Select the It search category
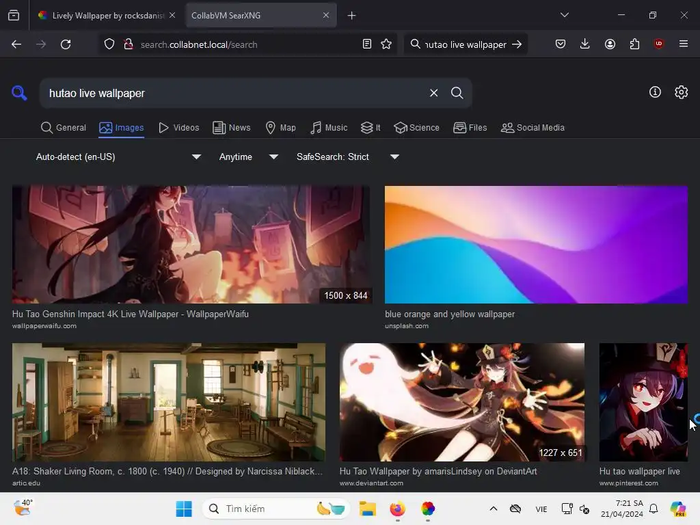This screenshot has width=700, height=525. point(371,128)
